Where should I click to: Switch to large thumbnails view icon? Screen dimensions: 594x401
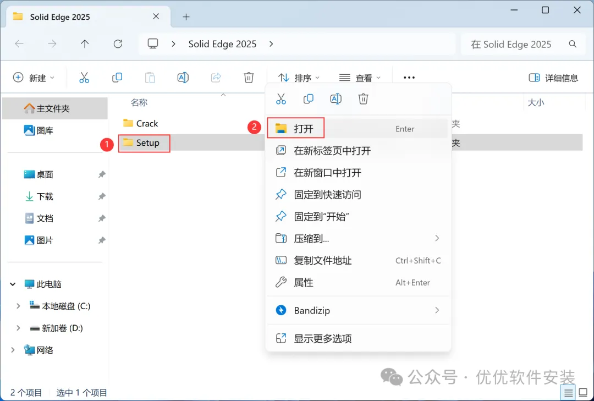click(x=583, y=392)
